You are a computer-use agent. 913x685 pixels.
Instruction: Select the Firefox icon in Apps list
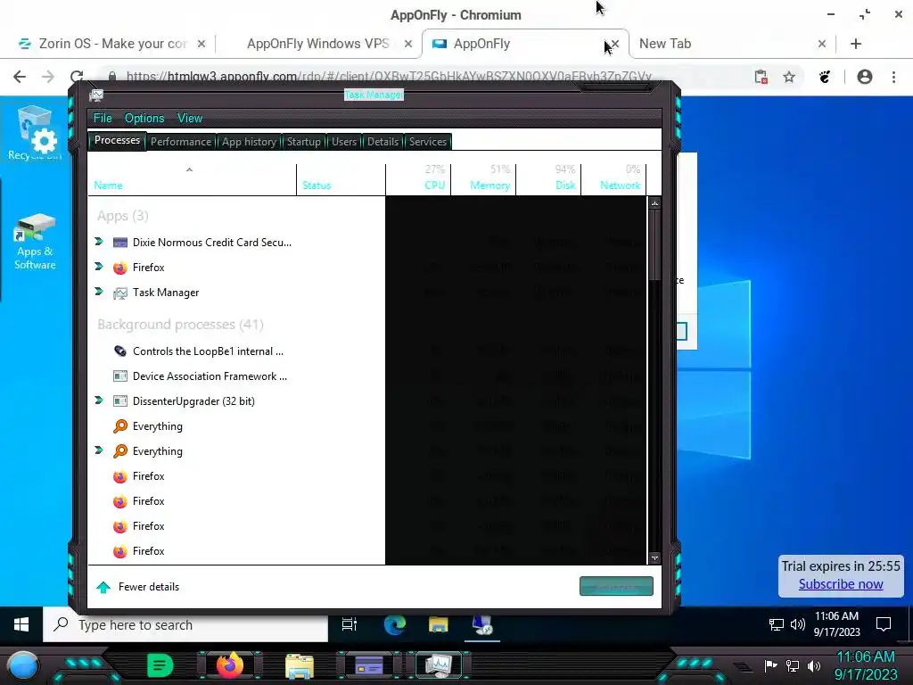tap(120, 268)
